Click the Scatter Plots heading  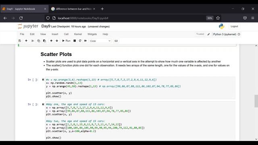pos(56,54)
